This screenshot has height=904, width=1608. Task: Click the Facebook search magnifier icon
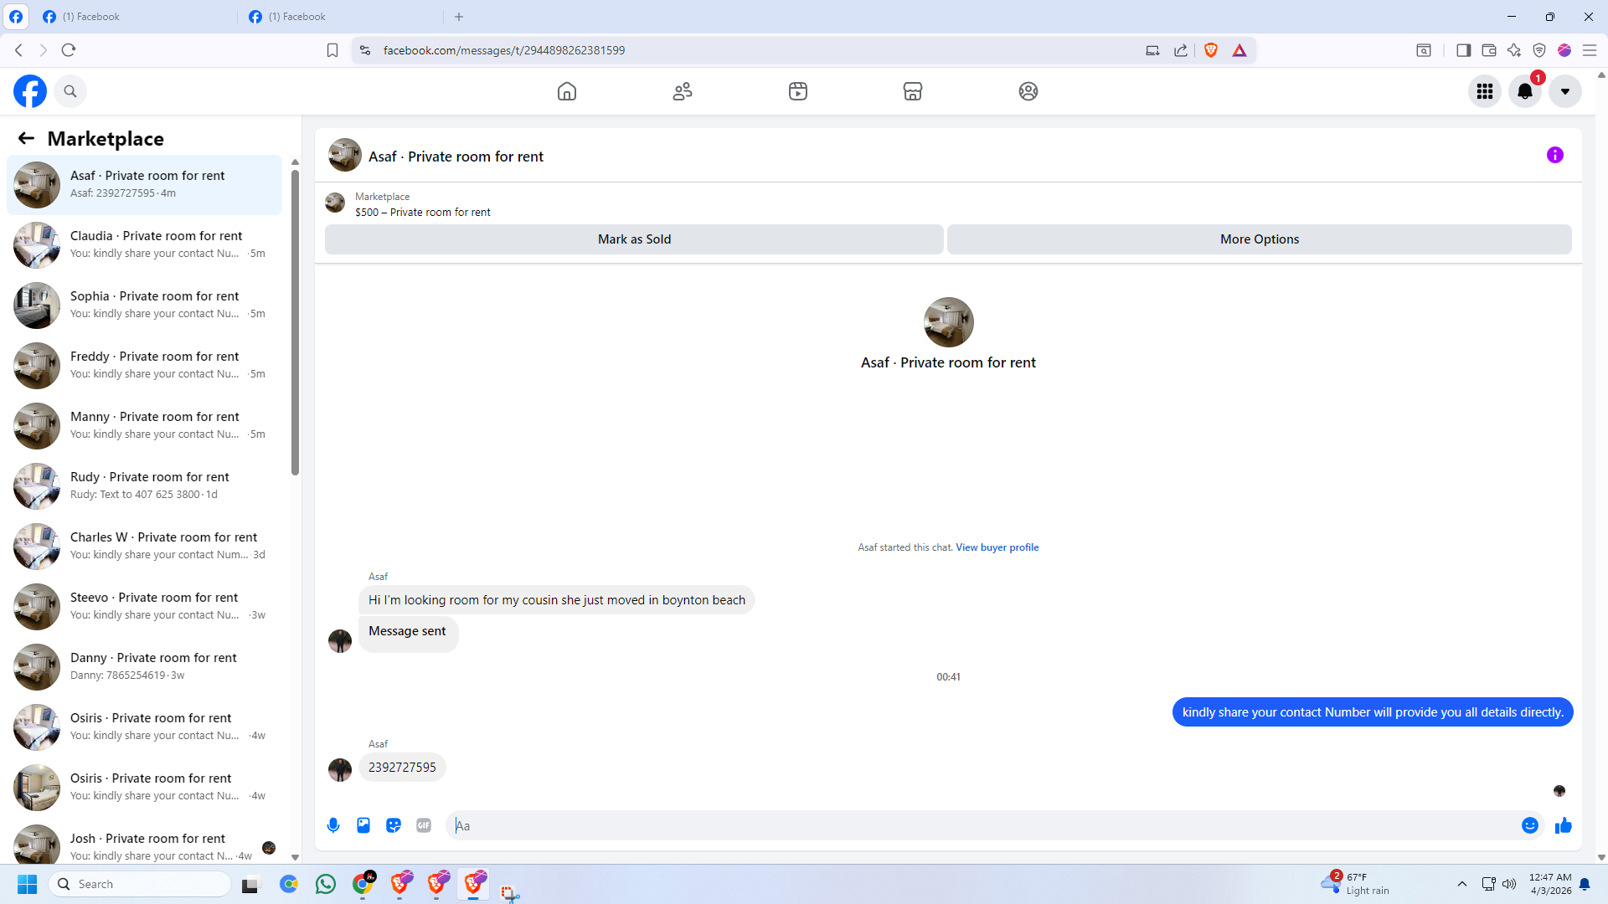pos(70,91)
